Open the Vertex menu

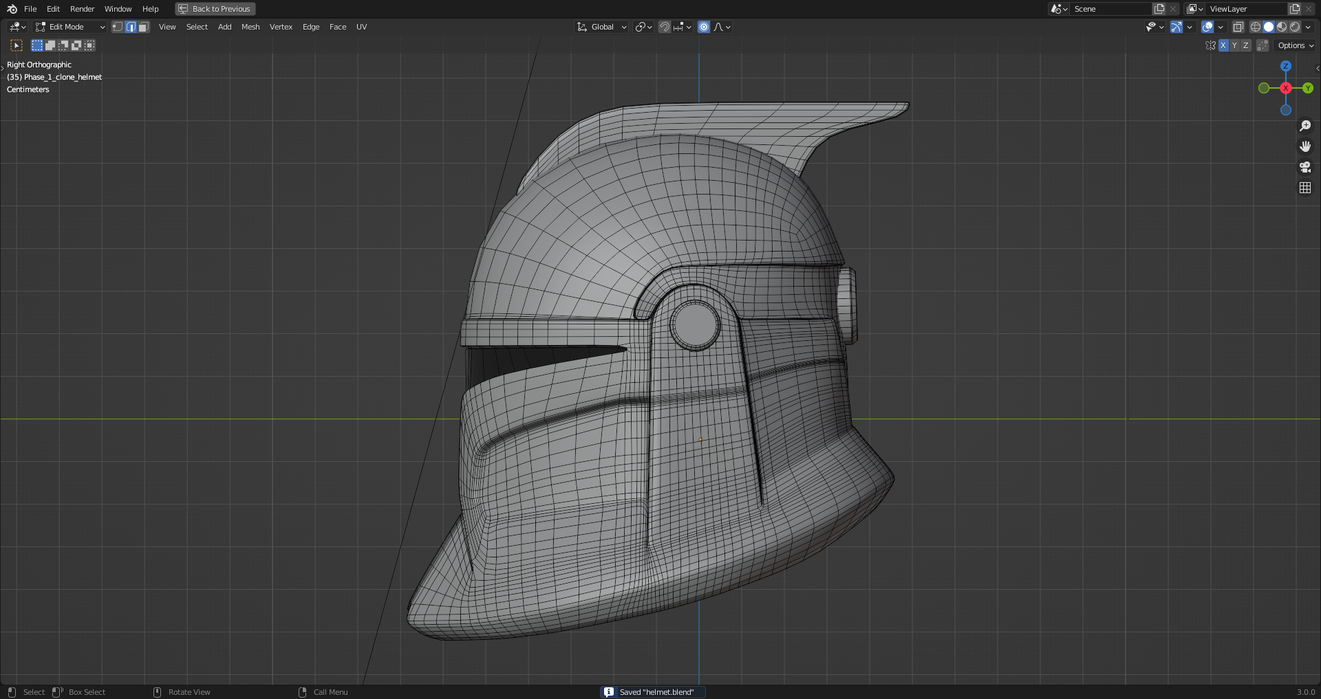(281, 27)
